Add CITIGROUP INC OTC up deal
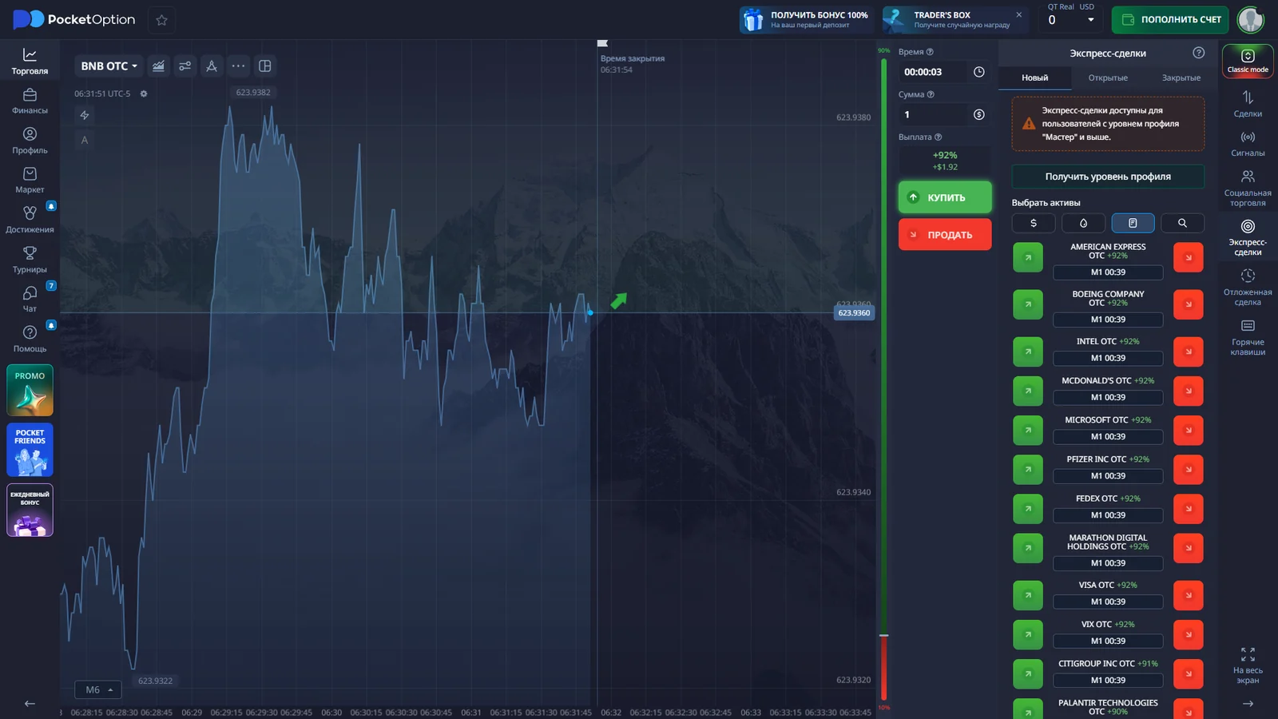Viewport: 1278px width, 719px height. tap(1028, 673)
